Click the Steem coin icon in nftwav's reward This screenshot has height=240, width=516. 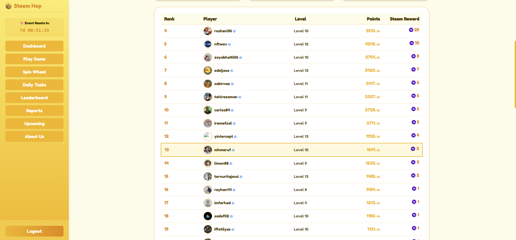pyautogui.click(x=412, y=43)
